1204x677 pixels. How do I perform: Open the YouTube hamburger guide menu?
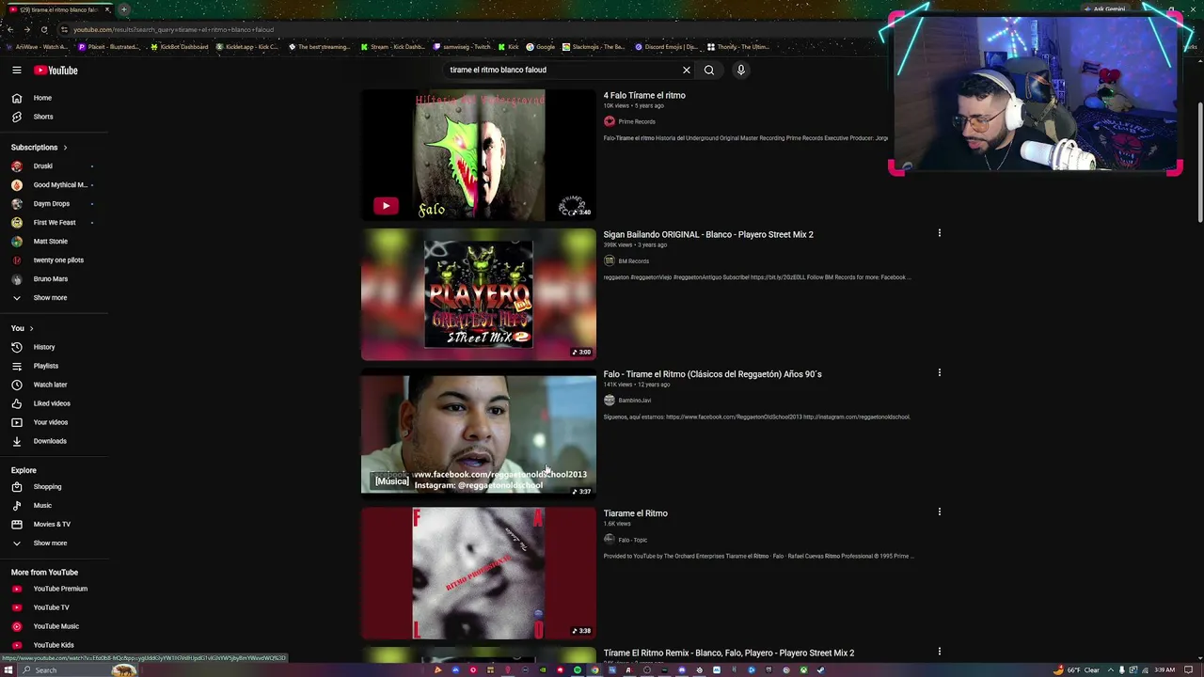16,71
